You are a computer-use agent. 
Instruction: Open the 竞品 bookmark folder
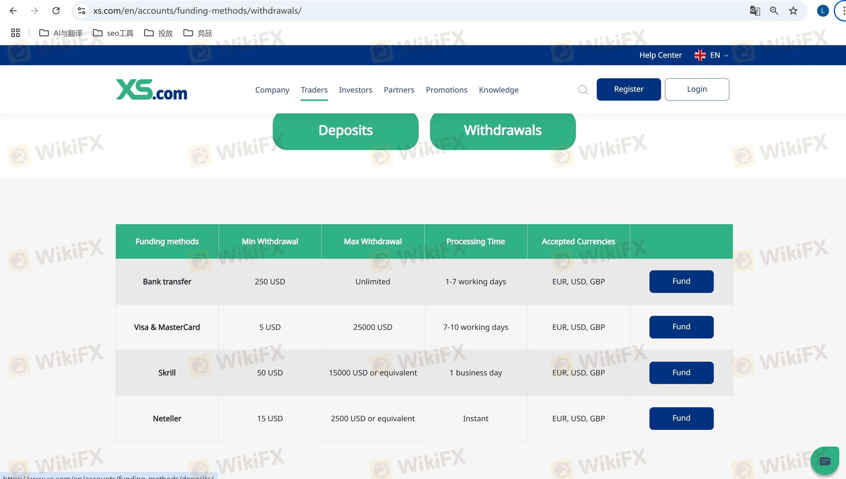pyautogui.click(x=198, y=33)
